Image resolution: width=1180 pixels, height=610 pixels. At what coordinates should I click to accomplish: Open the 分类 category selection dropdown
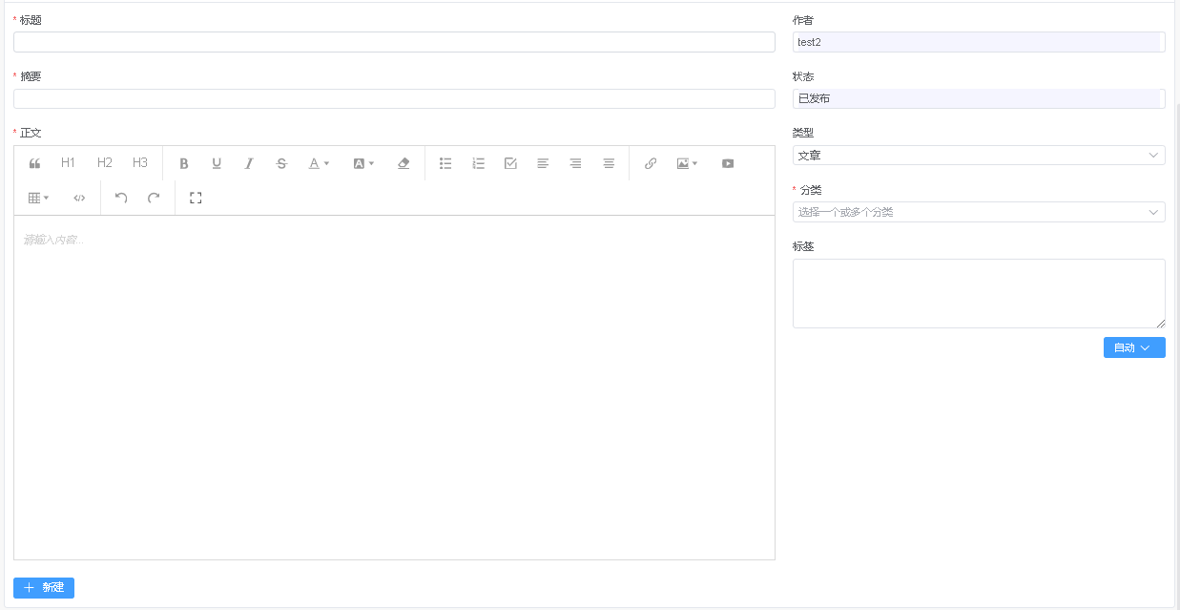979,211
